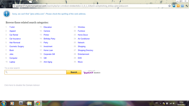Open the Birthday Party link
This screenshot has height=106, width=189.
click(49, 39)
